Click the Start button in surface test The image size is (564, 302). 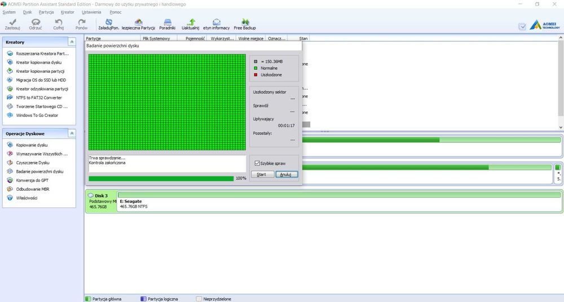[x=262, y=174]
